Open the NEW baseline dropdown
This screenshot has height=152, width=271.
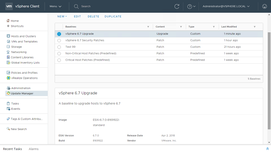tap(62, 16)
